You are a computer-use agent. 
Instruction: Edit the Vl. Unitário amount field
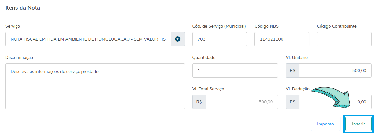(x=335, y=70)
